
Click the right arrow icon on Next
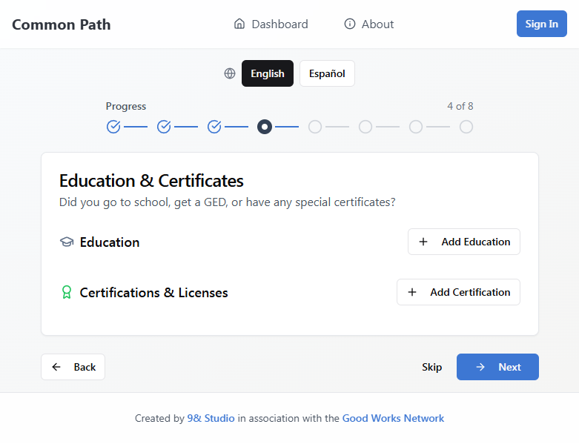(x=480, y=367)
